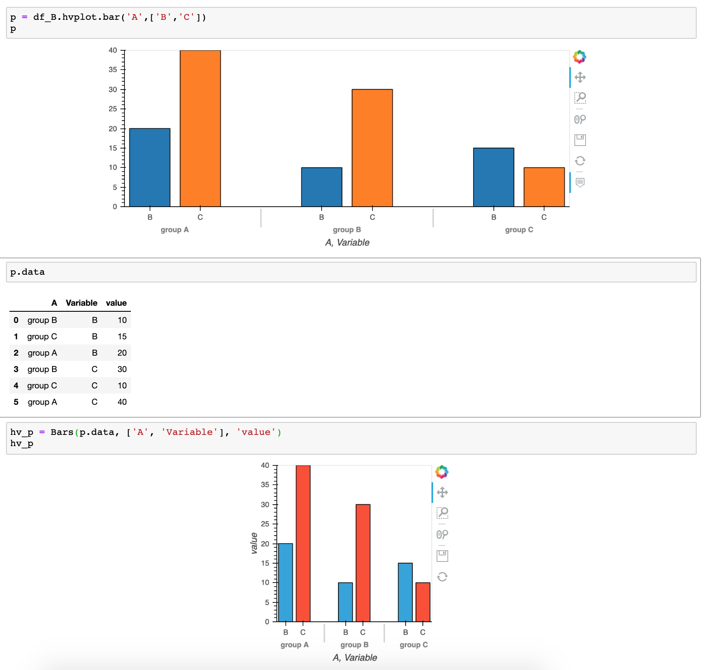Image resolution: width=707 pixels, height=670 pixels.
Task: Reset the hv_p chart view
Action: click(x=442, y=577)
